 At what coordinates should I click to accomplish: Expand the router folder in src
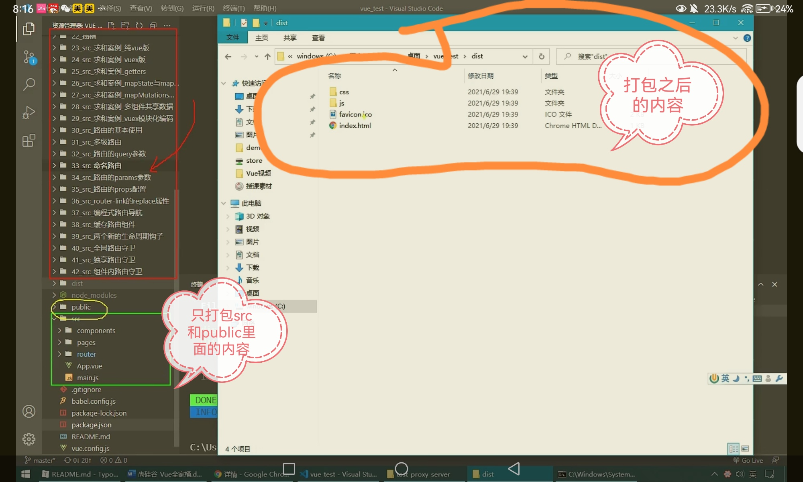pos(86,354)
